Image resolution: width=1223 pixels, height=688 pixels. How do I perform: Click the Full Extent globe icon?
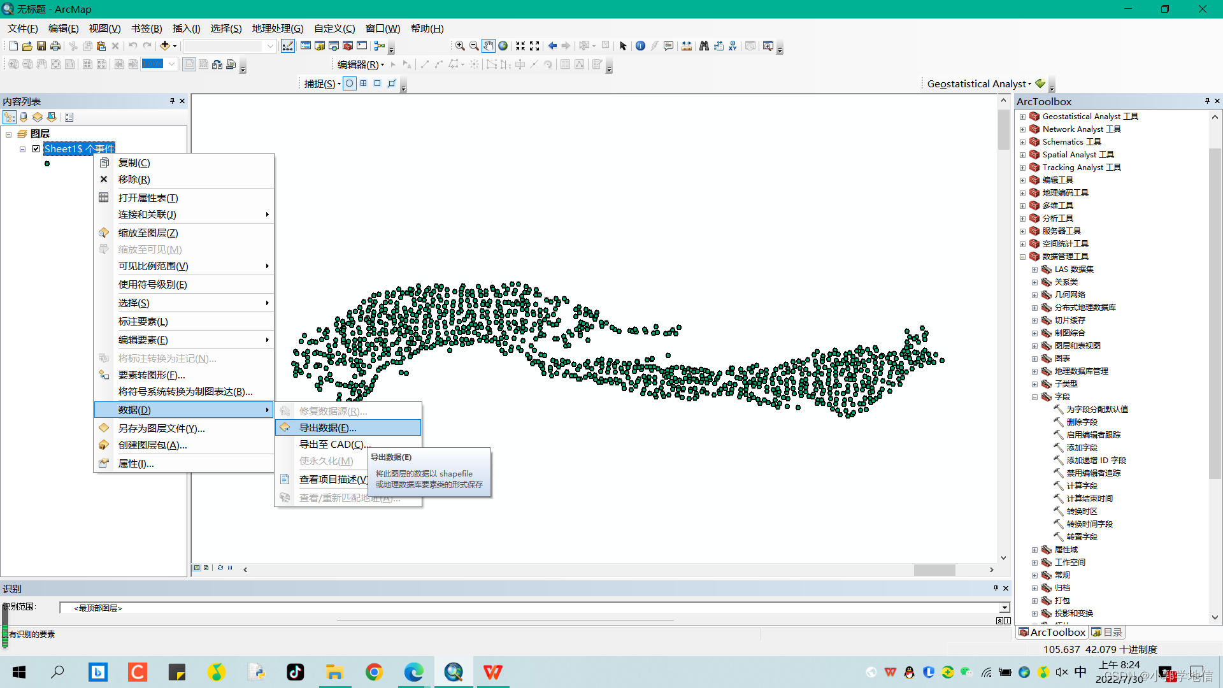pyautogui.click(x=503, y=46)
